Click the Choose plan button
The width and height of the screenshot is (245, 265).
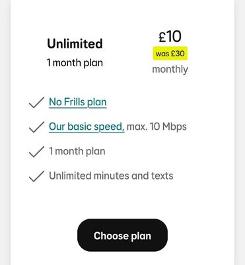coord(122,235)
